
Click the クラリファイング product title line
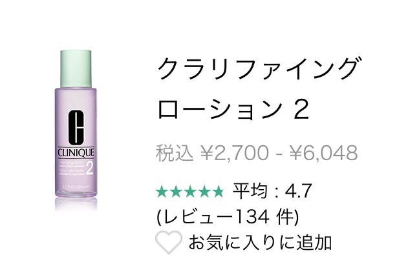tap(260, 68)
